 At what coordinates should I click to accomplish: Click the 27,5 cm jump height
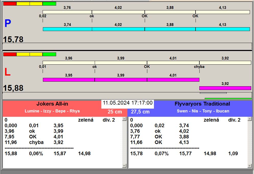[140, 111]
